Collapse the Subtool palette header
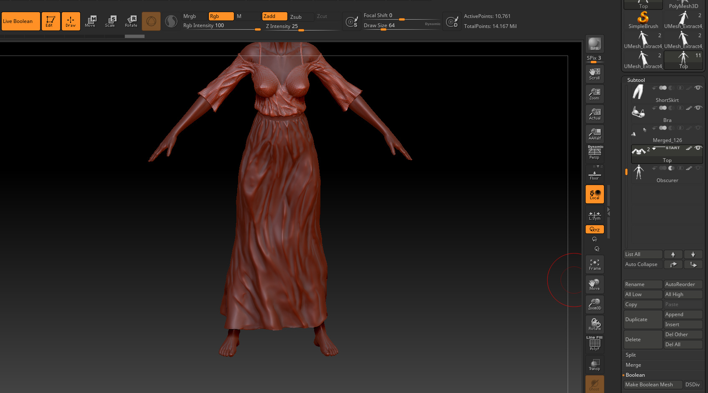Screen dimensions: 708x393 tap(636, 80)
